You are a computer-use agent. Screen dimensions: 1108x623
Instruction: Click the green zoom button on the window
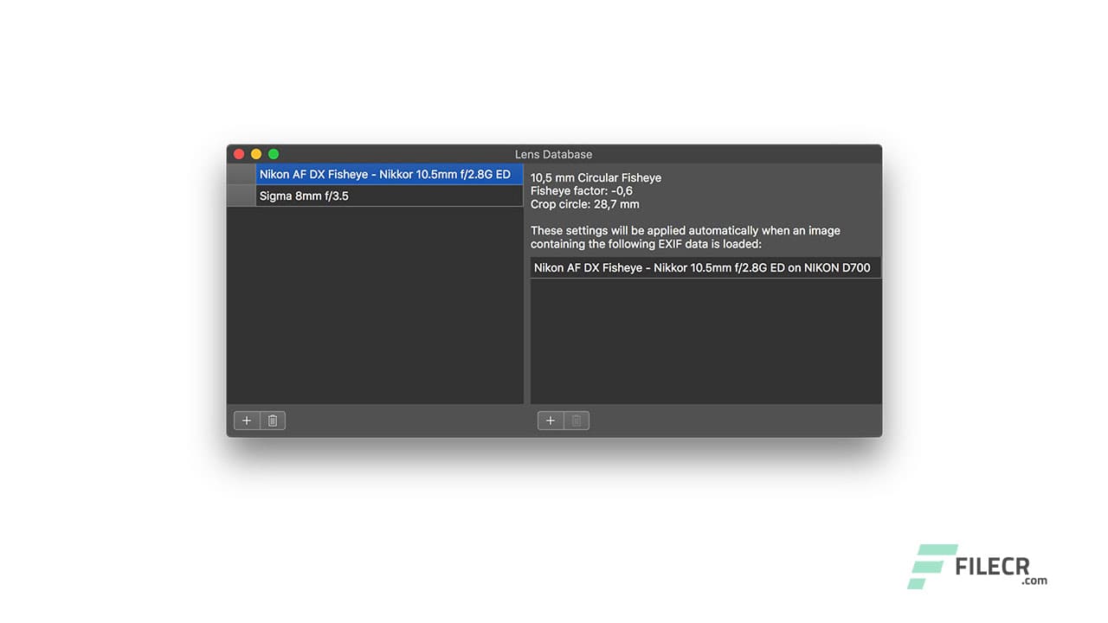tap(273, 153)
